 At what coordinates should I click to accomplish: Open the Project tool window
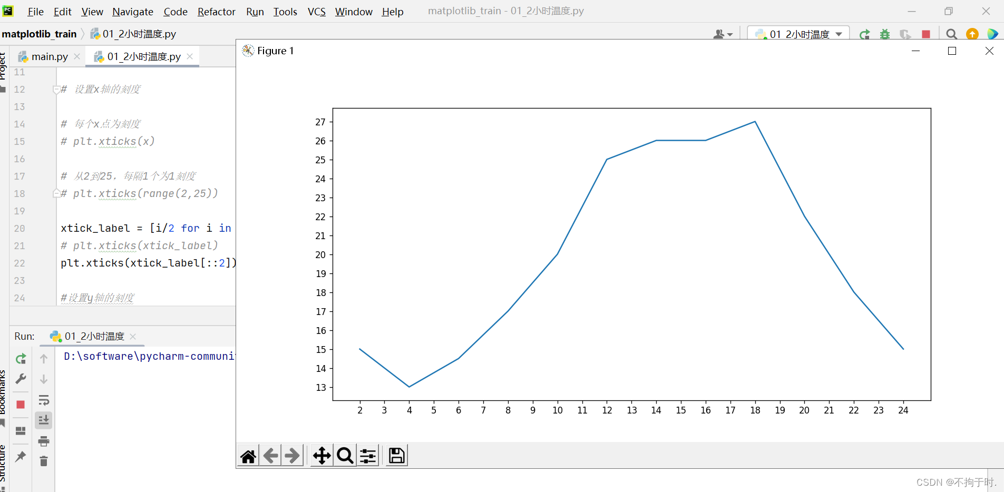pyautogui.click(x=3, y=66)
